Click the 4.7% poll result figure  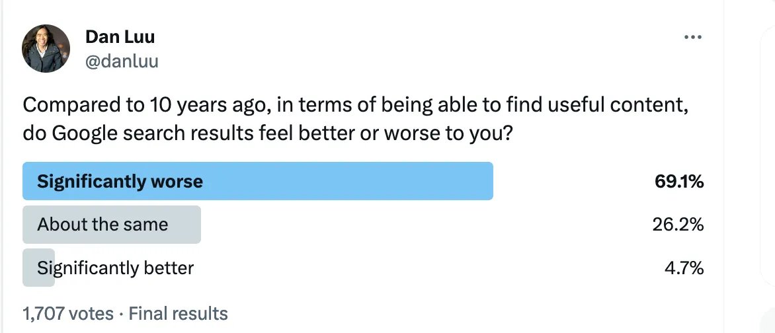click(684, 268)
